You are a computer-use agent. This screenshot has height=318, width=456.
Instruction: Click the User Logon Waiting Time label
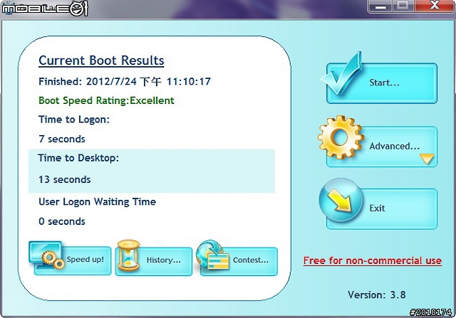[x=97, y=202]
